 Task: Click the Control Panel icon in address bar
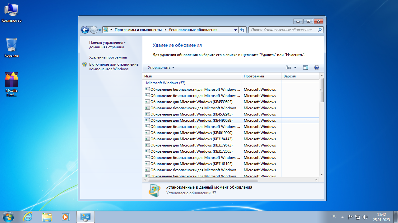pyautogui.click(x=106, y=30)
